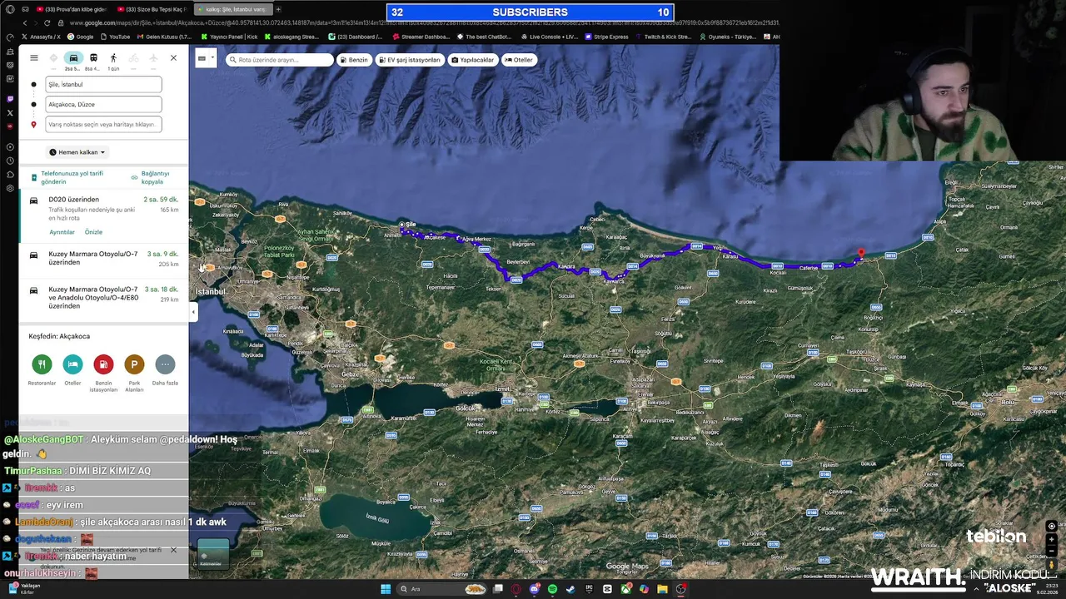Click the Rota üzerinde arayın search box
This screenshot has height=599, width=1066.
[280, 60]
